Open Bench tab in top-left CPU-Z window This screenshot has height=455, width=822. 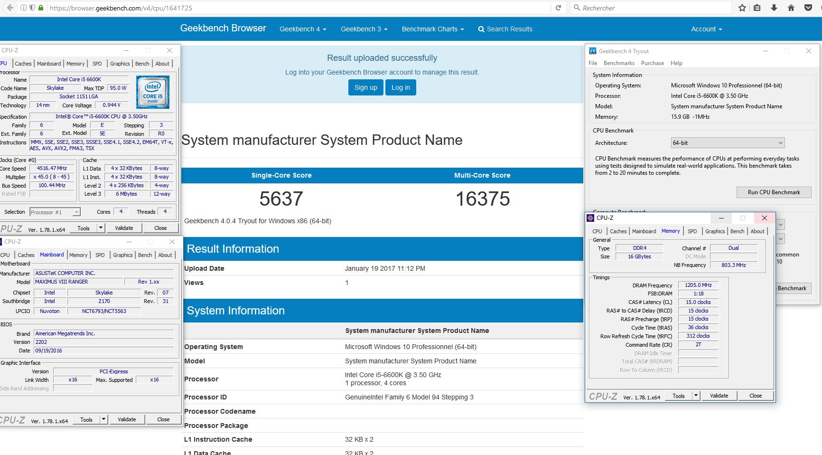click(142, 64)
